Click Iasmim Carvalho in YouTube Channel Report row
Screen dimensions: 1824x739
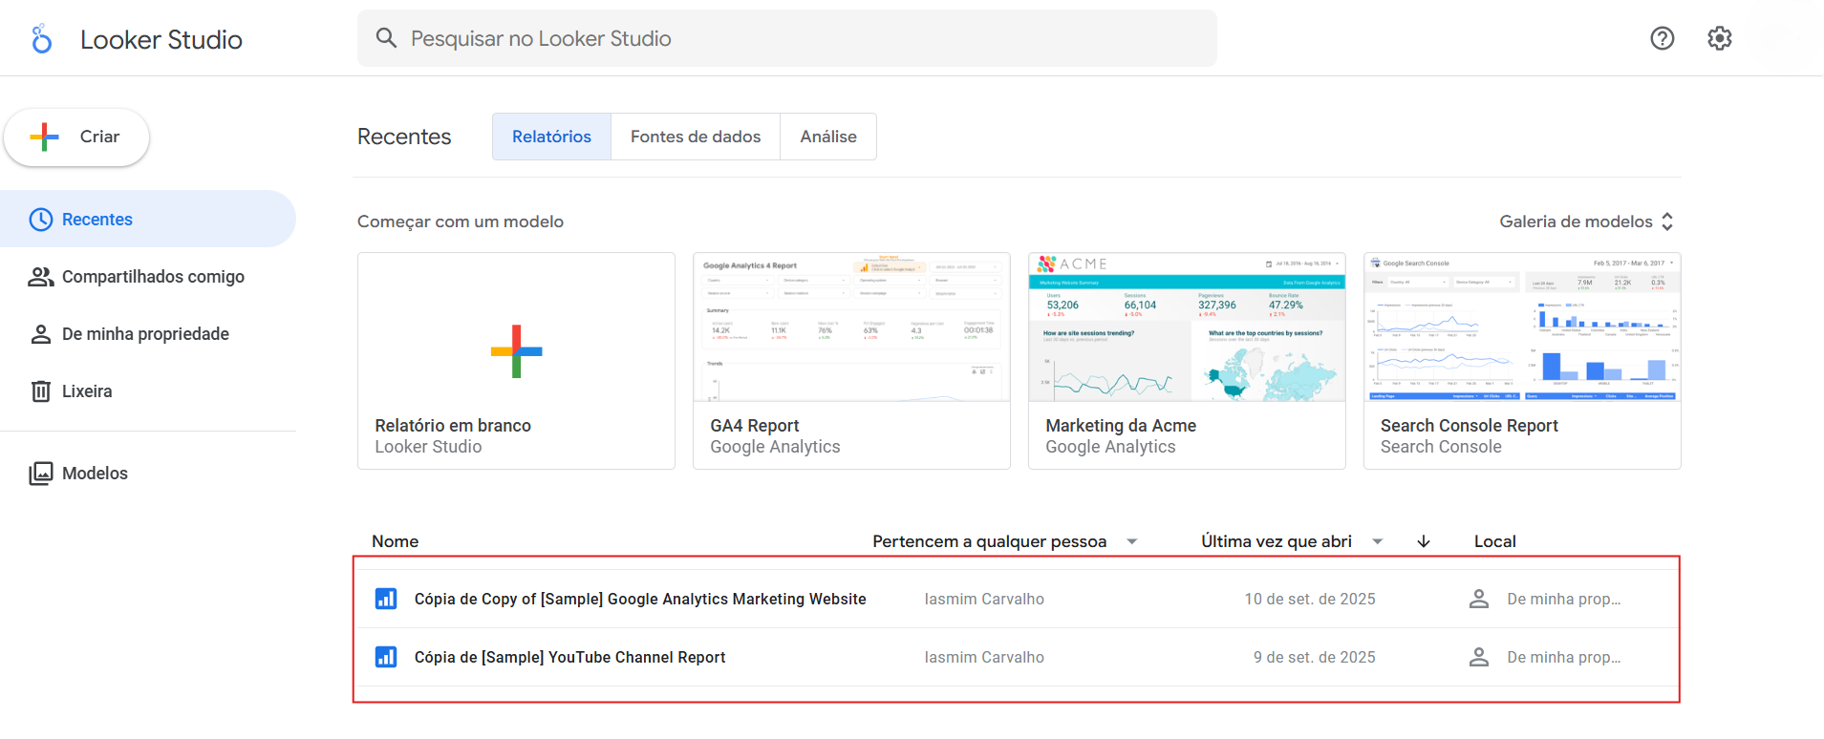tap(984, 657)
